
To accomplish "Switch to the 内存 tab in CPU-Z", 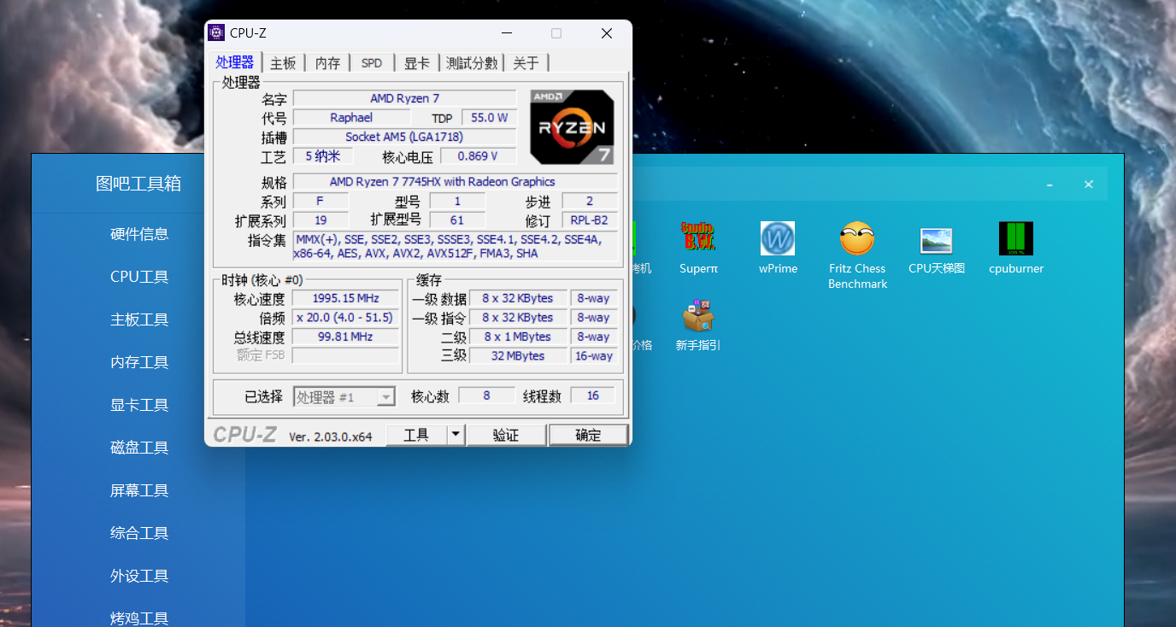I will [x=327, y=63].
